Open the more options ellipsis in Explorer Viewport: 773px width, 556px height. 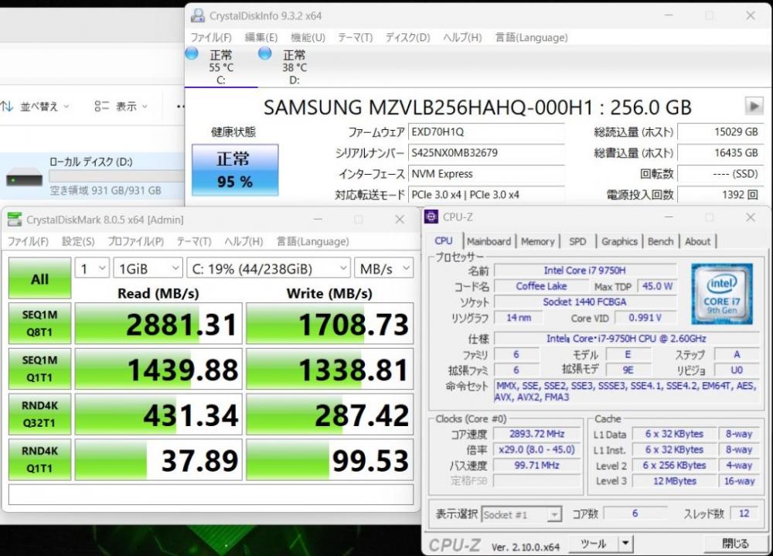[x=180, y=106]
